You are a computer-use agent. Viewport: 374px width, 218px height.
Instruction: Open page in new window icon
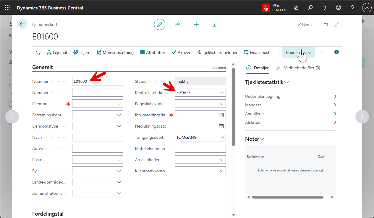(x=326, y=24)
